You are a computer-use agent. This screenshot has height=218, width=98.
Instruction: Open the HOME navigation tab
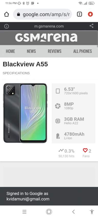(x=10, y=51)
